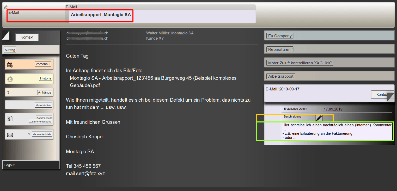397x191 pixels.
Task: Click the envelope icon for sent mails
Action: (x=10, y=135)
